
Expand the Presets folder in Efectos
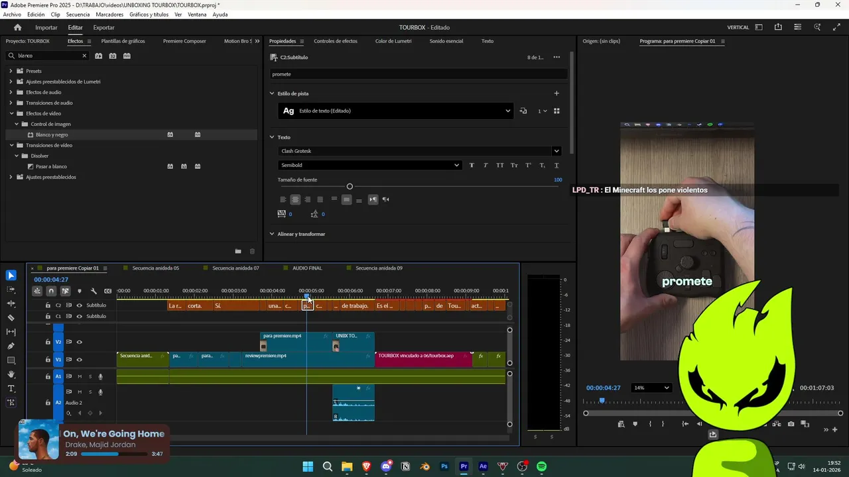11,71
